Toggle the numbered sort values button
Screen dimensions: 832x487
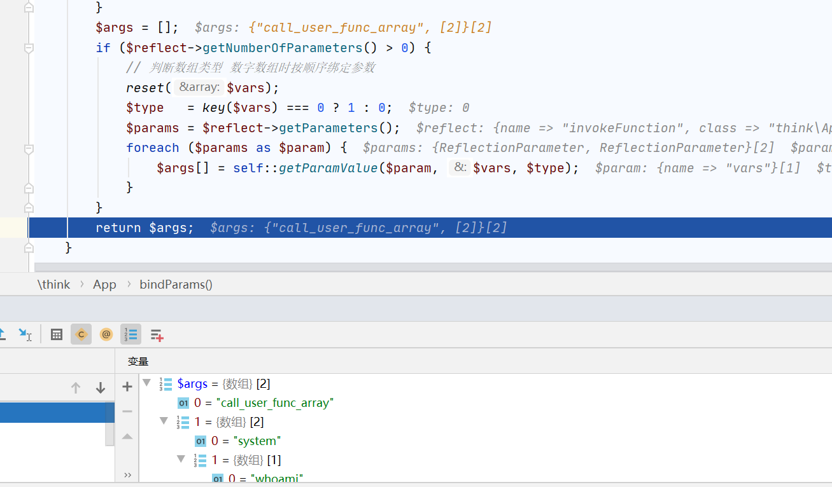coord(130,334)
